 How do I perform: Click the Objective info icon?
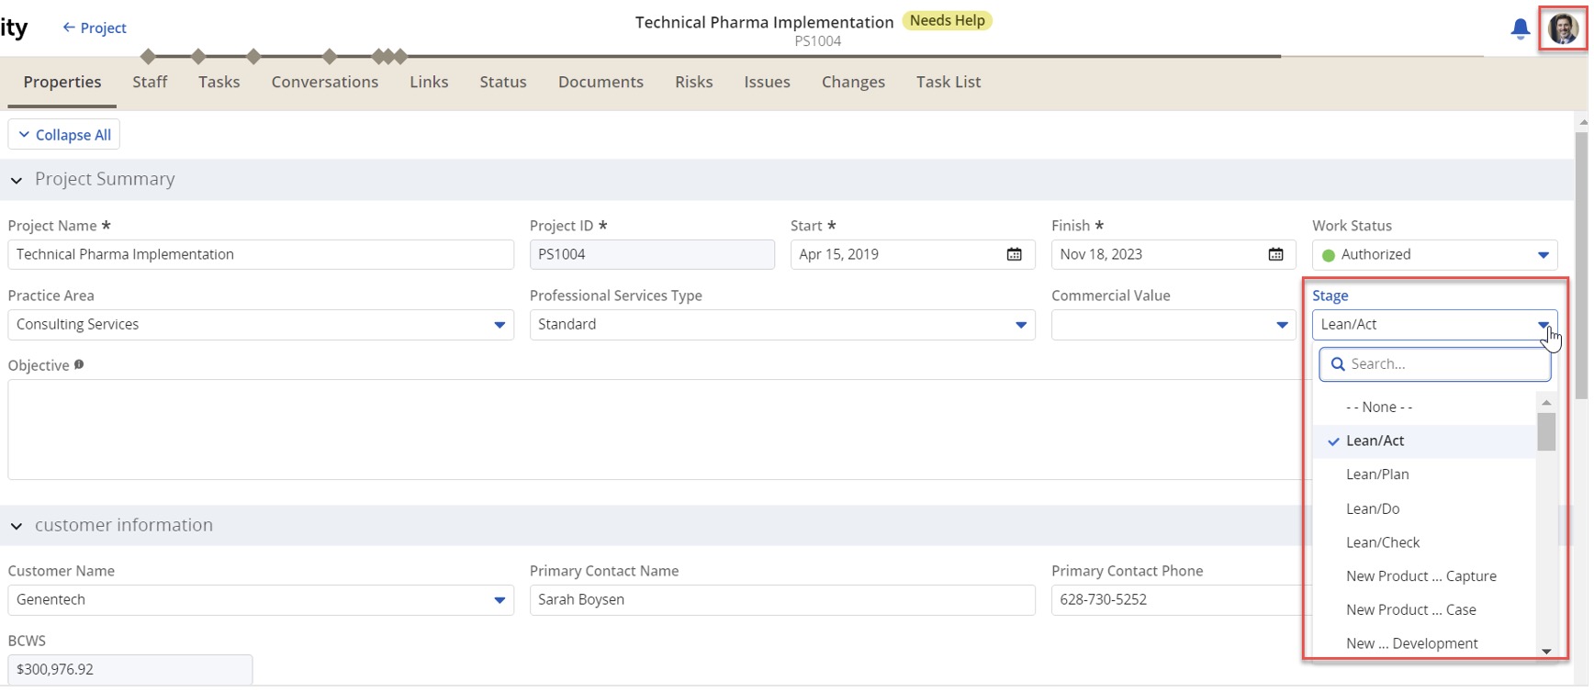click(x=79, y=365)
